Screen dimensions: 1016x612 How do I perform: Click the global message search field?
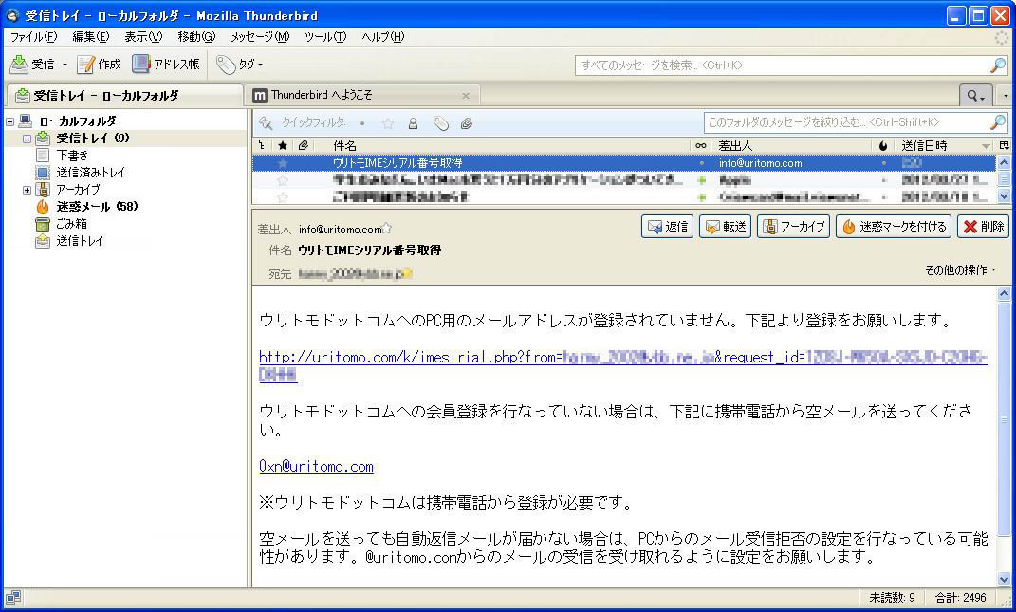click(781, 65)
